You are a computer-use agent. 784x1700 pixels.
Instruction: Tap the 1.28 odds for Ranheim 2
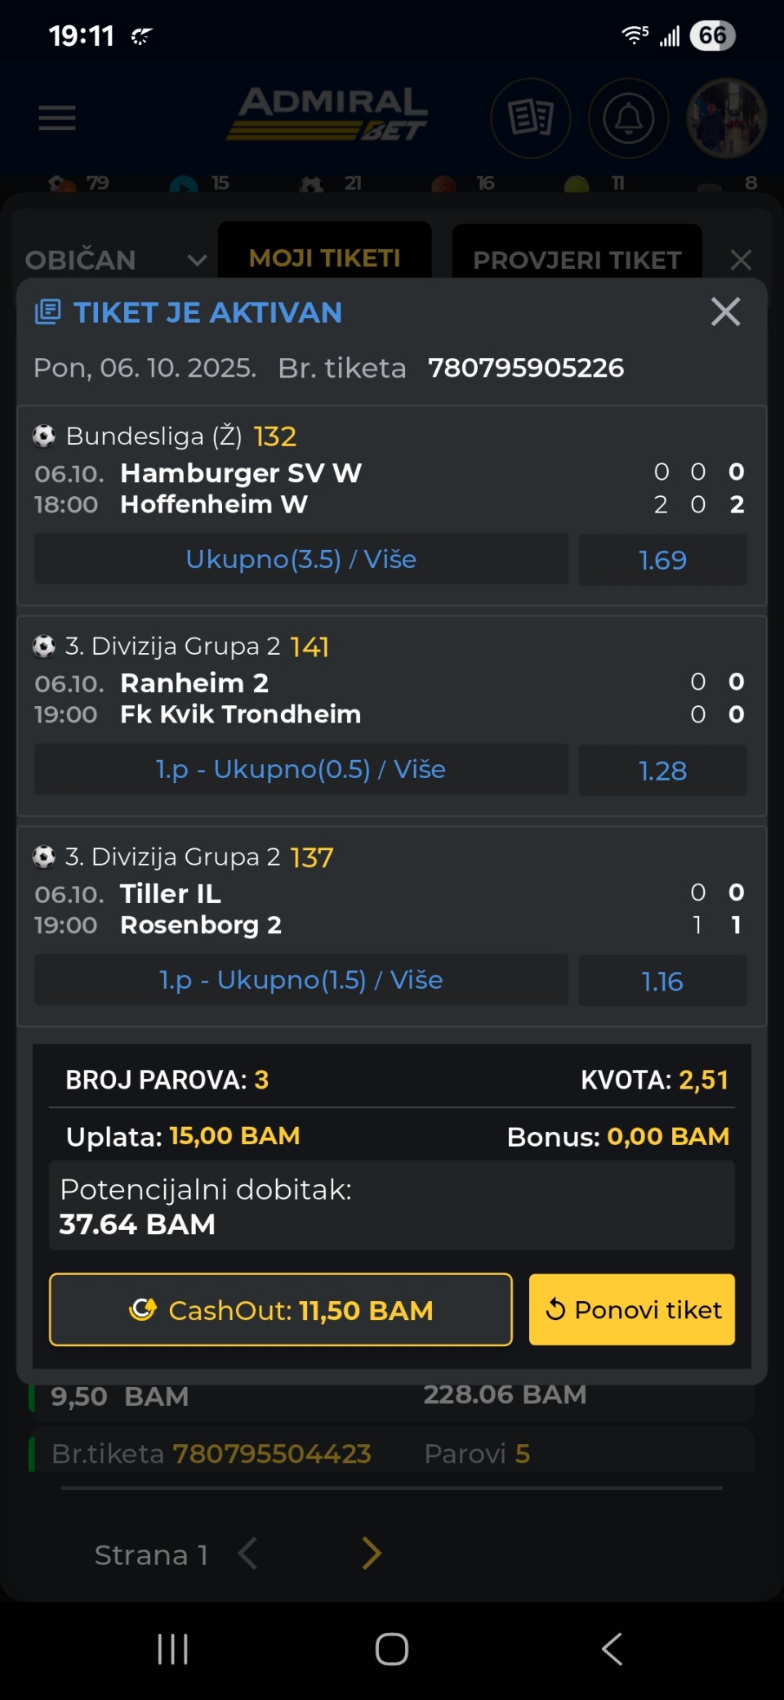click(662, 770)
